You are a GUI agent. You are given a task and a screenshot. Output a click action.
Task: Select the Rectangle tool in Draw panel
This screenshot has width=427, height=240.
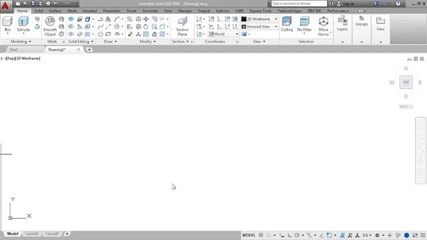tap(108, 34)
